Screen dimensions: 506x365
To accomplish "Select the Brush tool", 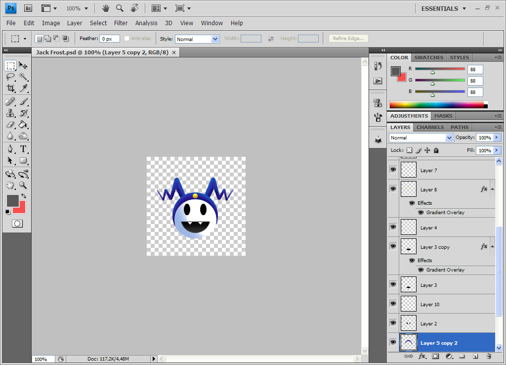I will pos(23,102).
